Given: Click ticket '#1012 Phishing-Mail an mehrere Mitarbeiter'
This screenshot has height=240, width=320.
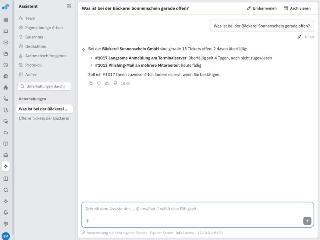Looking at the screenshot, I should [x=137, y=65].
